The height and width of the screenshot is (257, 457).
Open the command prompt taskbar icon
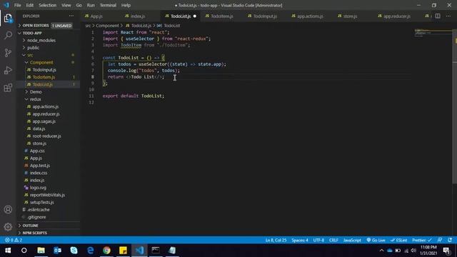pyautogui.click(x=156, y=251)
